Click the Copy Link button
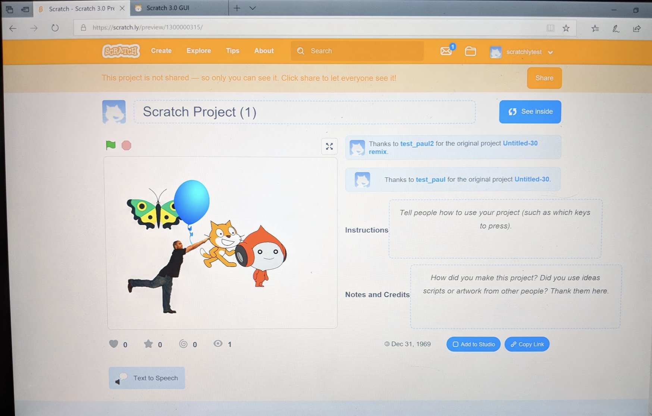The image size is (652, 416). (527, 344)
